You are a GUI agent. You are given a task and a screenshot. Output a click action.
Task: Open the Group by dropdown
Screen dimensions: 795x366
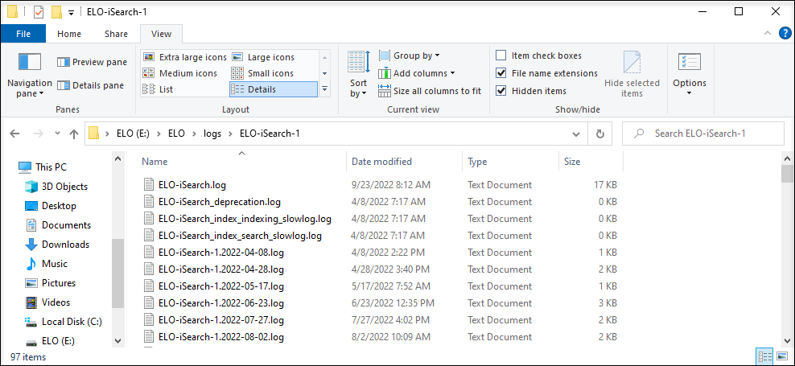tap(409, 56)
